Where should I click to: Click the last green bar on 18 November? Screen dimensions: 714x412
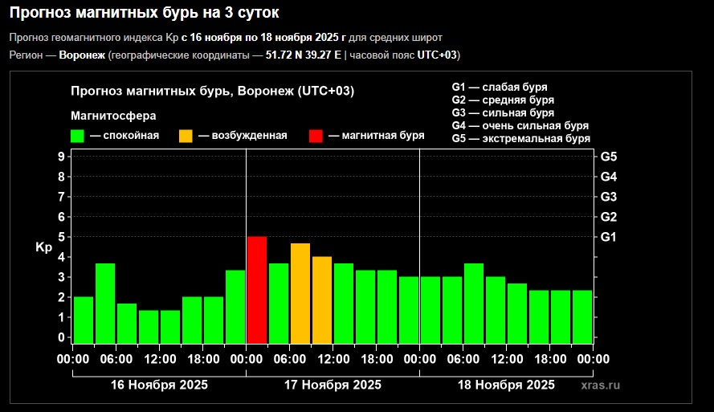(582, 316)
